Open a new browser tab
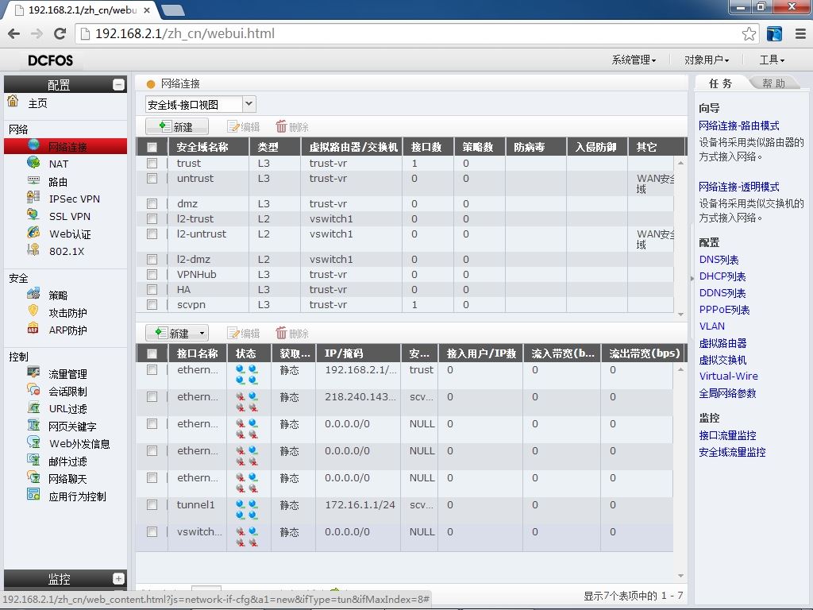This screenshot has width=813, height=610. click(173, 10)
